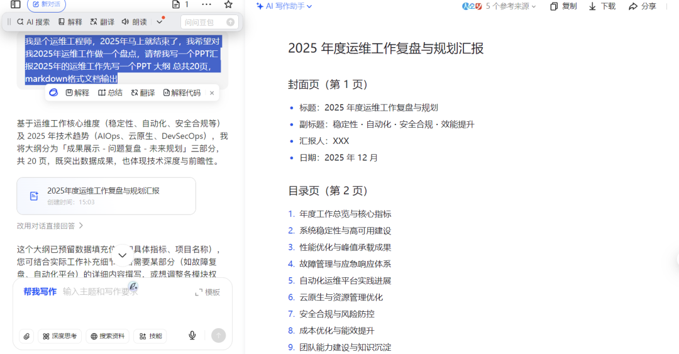Image resolution: width=679 pixels, height=354 pixels.
Task: Click list item 性能优化与峰值承载成果
Action: click(345, 247)
